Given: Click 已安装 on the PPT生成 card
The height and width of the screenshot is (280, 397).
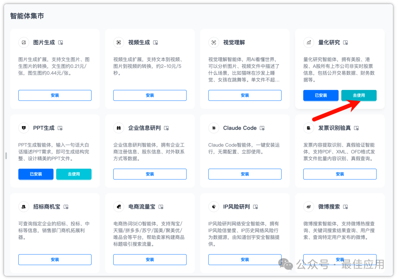Looking at the screenshot, I should pyautogui.click(x=36, y=174).
